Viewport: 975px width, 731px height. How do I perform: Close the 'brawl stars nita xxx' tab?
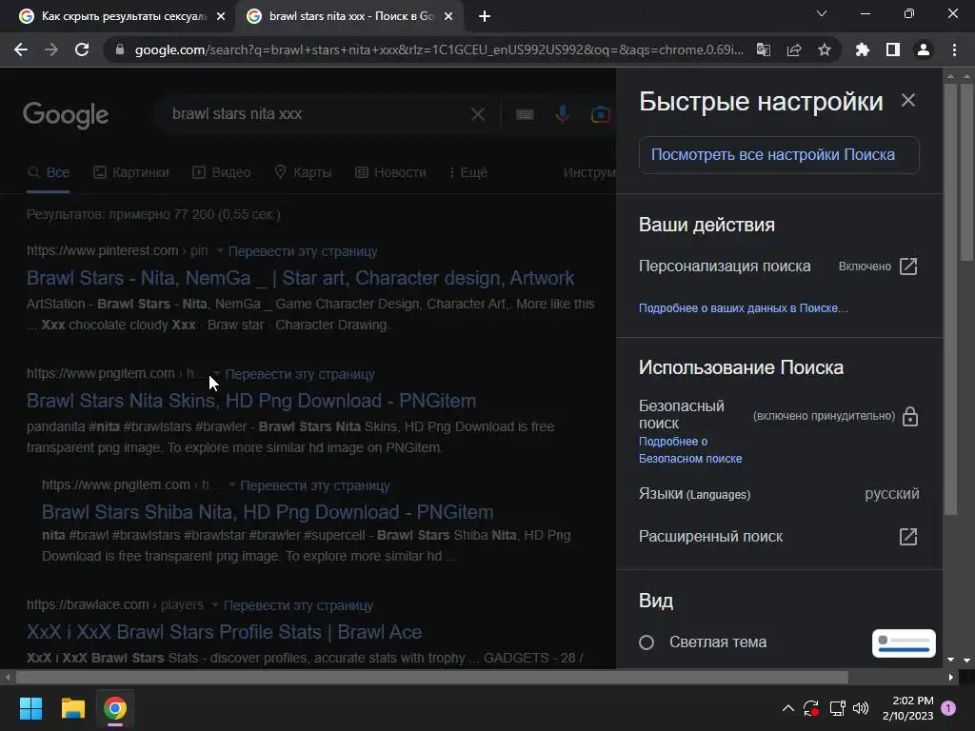[448, 16]
